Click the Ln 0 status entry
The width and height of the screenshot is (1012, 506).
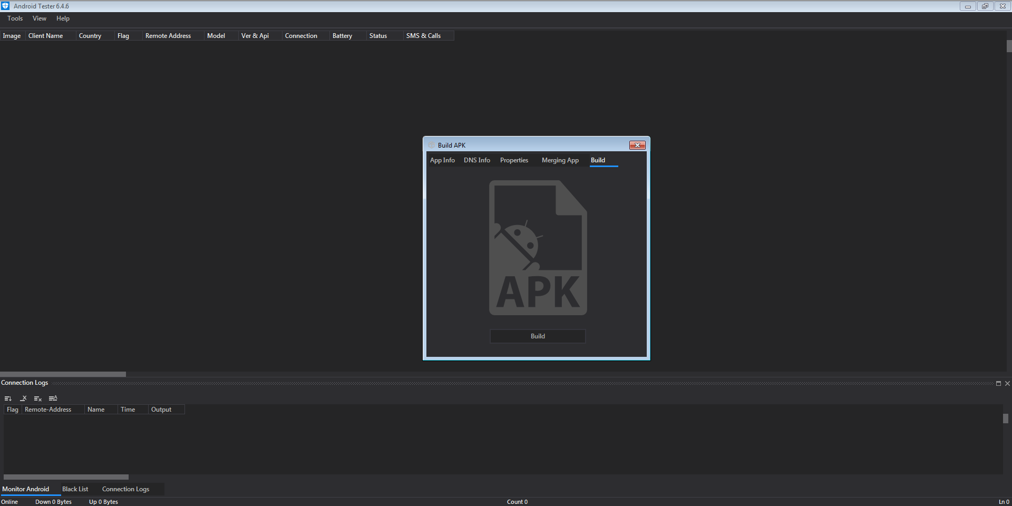click(1004, 502)
